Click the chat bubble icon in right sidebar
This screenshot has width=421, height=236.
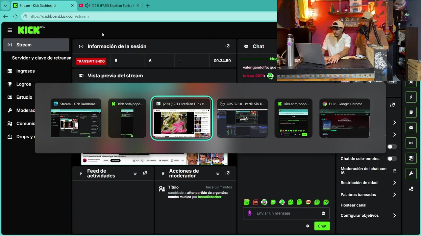pyautogui.click(x=411, y=128)
